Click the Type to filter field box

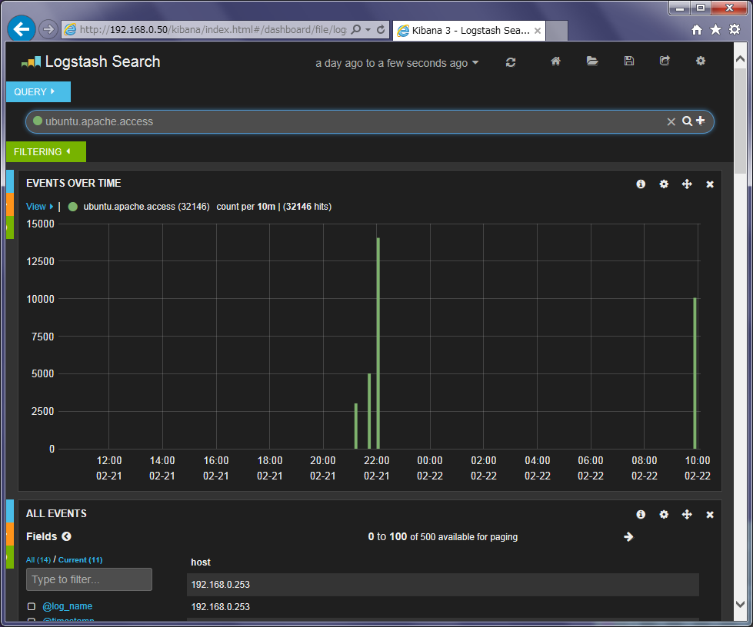tap(88, 579)
